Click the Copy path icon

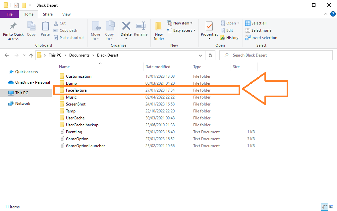(56, 30)
